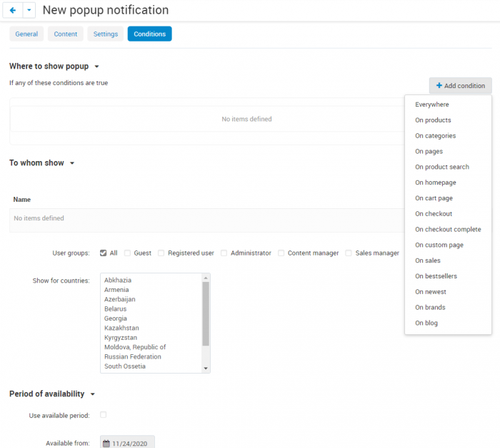Image resolution: width=500 pixels, height=448 pixels.
Task: Switch to the General tab
Action: point(26,34)
